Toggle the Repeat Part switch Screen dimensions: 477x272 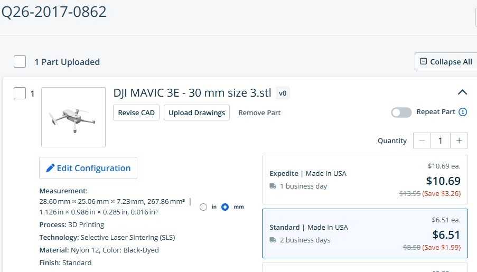[401, 112]
